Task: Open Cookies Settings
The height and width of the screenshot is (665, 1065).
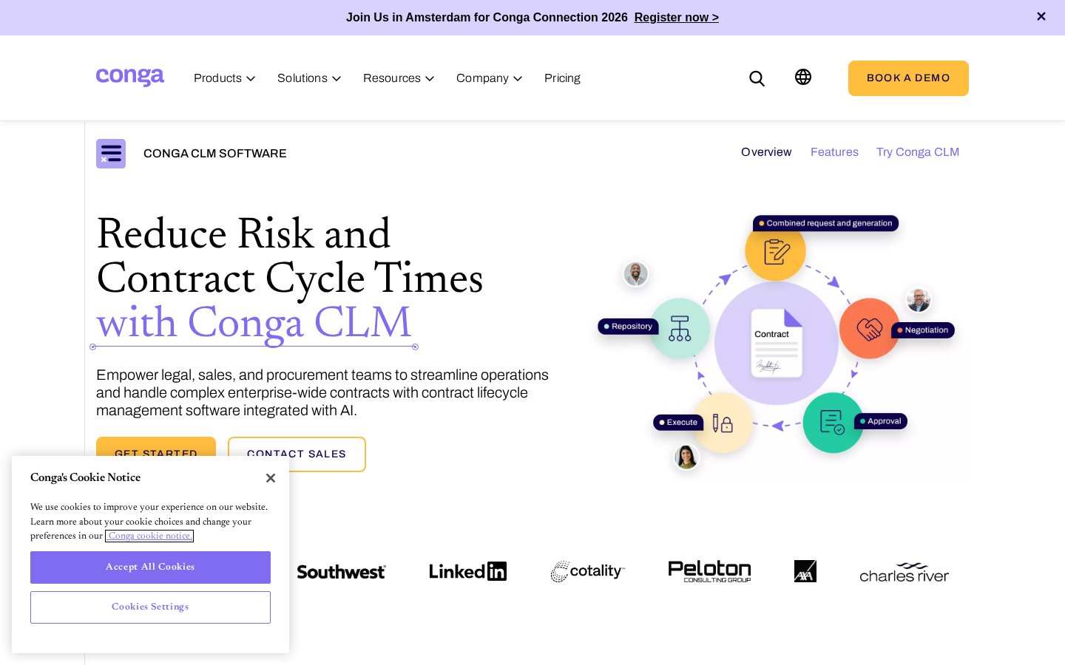Action: 150,607
